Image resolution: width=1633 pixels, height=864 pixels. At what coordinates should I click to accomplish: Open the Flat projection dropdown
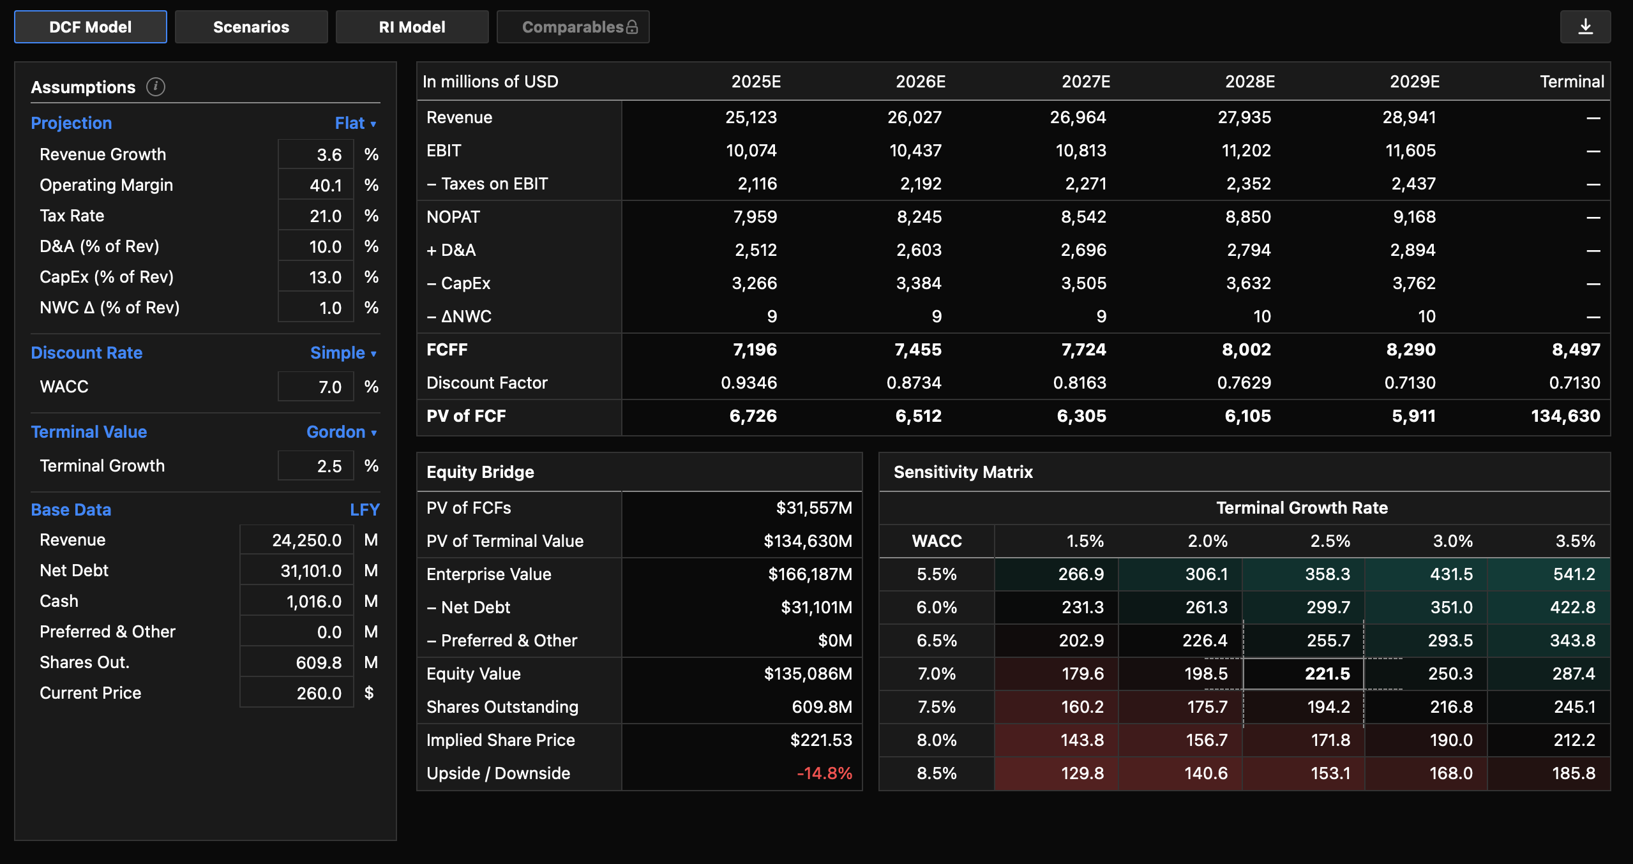click(355, 123)
